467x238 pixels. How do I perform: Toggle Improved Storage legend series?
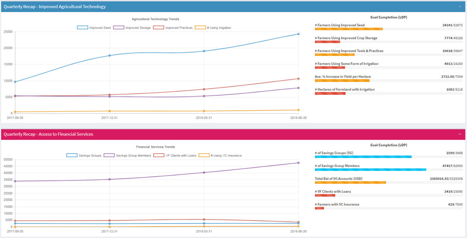pyautogui.click(x=132, y=28)
